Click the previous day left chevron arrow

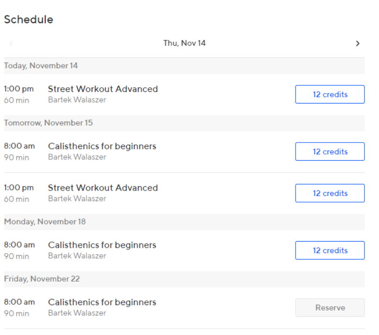coord(11,43)
